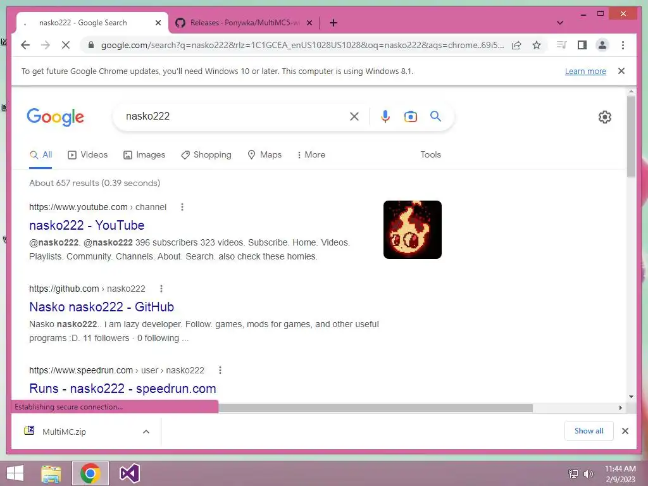
Task: Click Learn more in the update notice
Action: 585,72
